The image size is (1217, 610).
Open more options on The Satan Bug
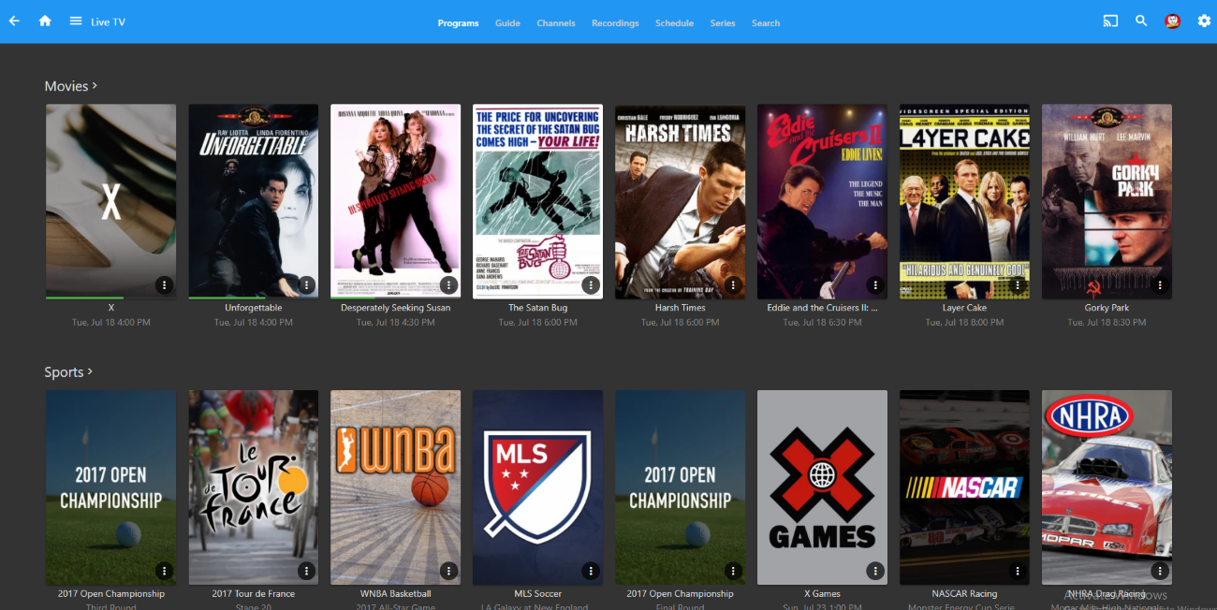591,284
